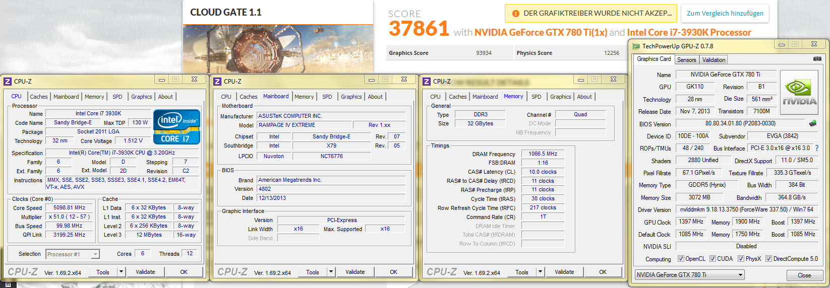This screenshot has height=288, width=830.
Task: Click the Intel Core i7 logo badge
Action: coord(176,127)
